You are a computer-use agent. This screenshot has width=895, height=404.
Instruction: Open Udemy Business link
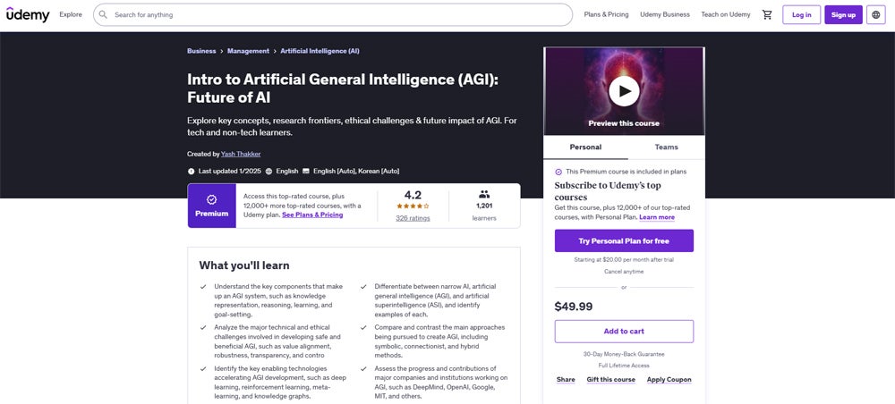pyautogui.click(x=665, y=15)
